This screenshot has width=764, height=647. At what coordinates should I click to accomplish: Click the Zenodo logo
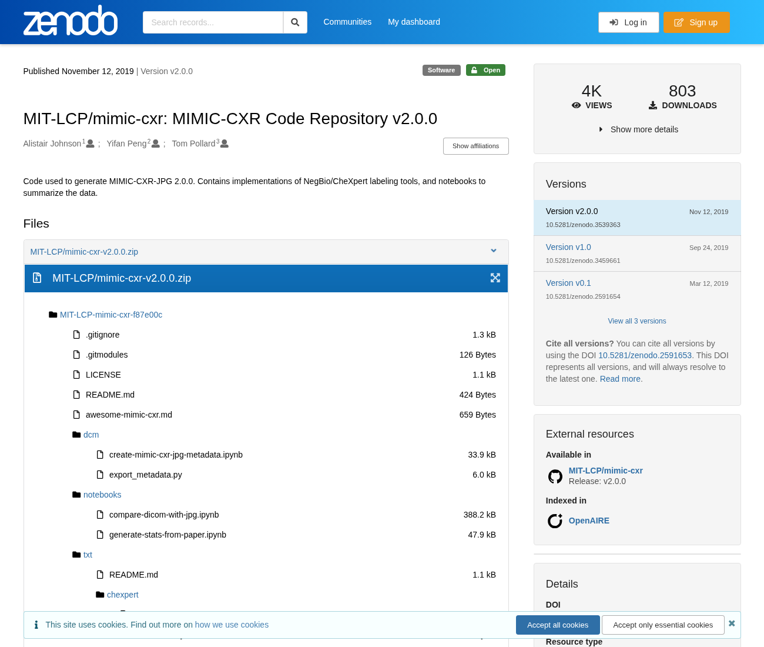[71, 21]
